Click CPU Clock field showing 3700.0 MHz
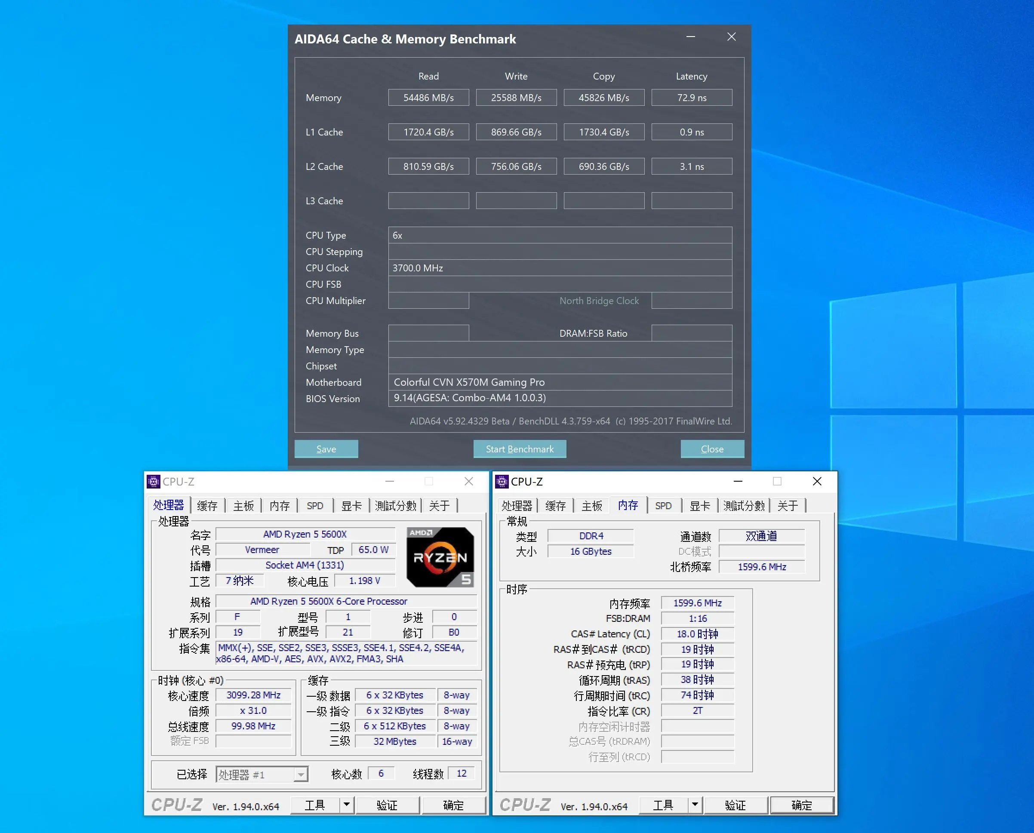Image resolution: width=1034 pixels, height=833 pixels. [x=560, y=268]
